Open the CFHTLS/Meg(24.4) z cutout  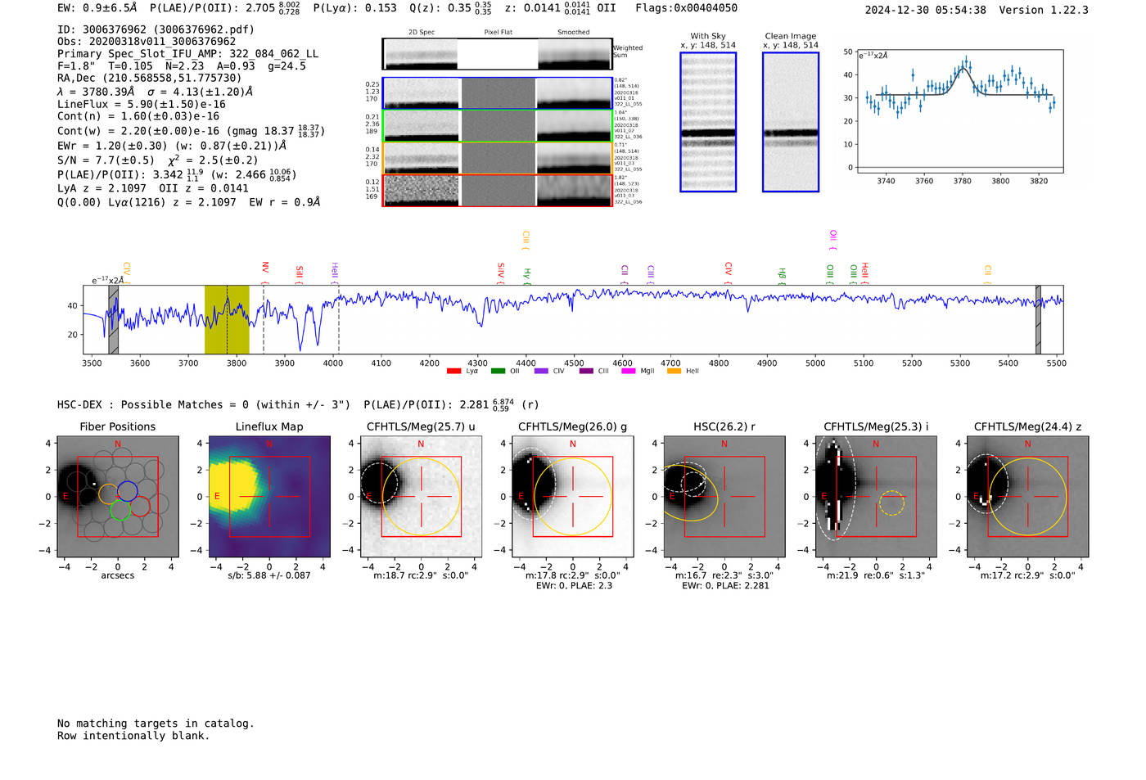[x=1027, y=497]
